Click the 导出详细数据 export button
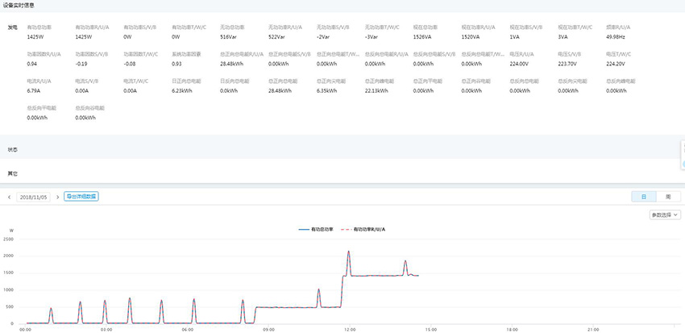The image size is (685, 333). [81, 196]
